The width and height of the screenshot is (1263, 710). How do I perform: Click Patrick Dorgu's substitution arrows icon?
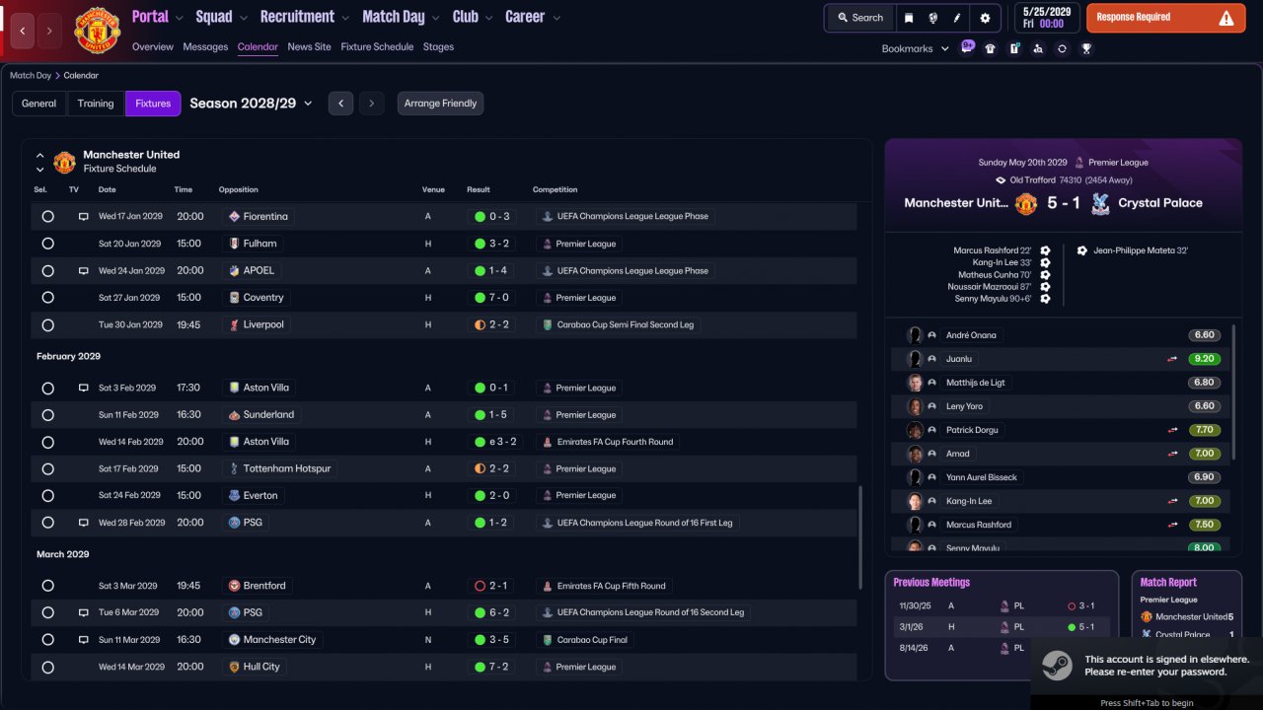[1173, 430]
